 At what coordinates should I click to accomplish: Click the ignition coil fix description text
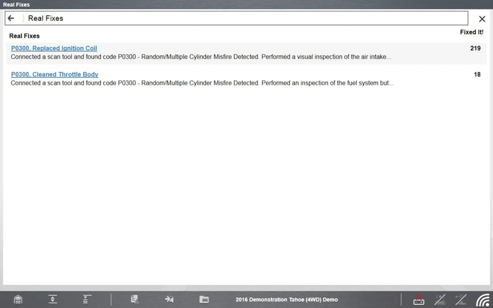pyautogui.click(x=201, y=57)
